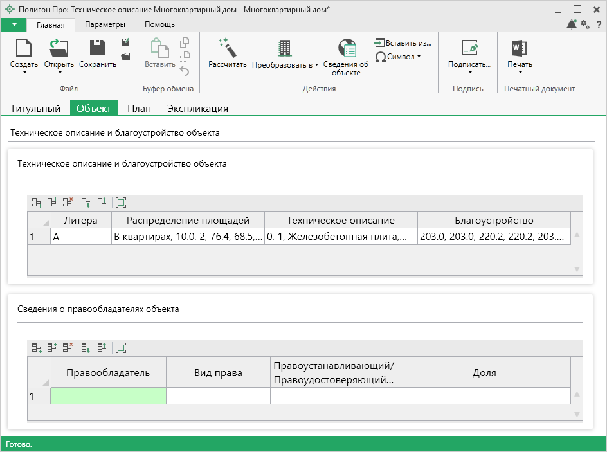
Task: Insert row icon in technical description toolbar
Action: (x=52, y=203)
